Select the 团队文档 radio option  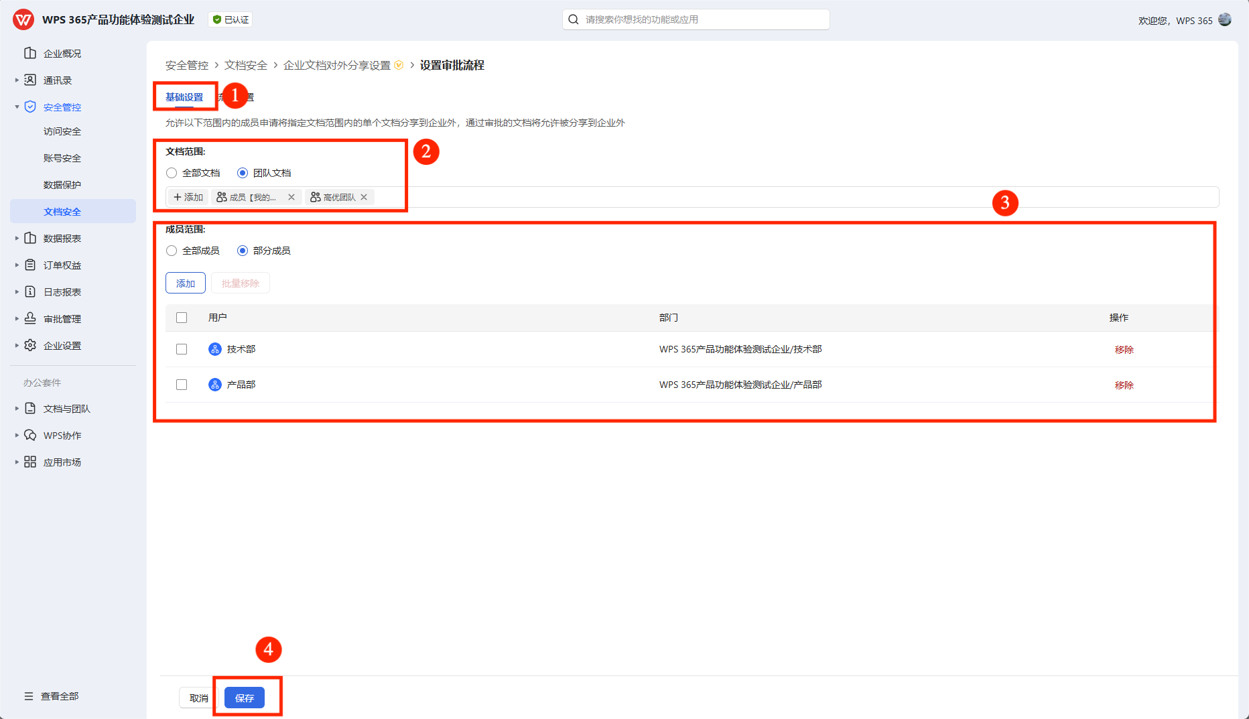click(243, 173)
